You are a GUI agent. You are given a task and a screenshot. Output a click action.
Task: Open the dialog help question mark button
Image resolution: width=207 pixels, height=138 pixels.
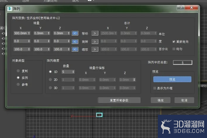click(x=181, y=8)
